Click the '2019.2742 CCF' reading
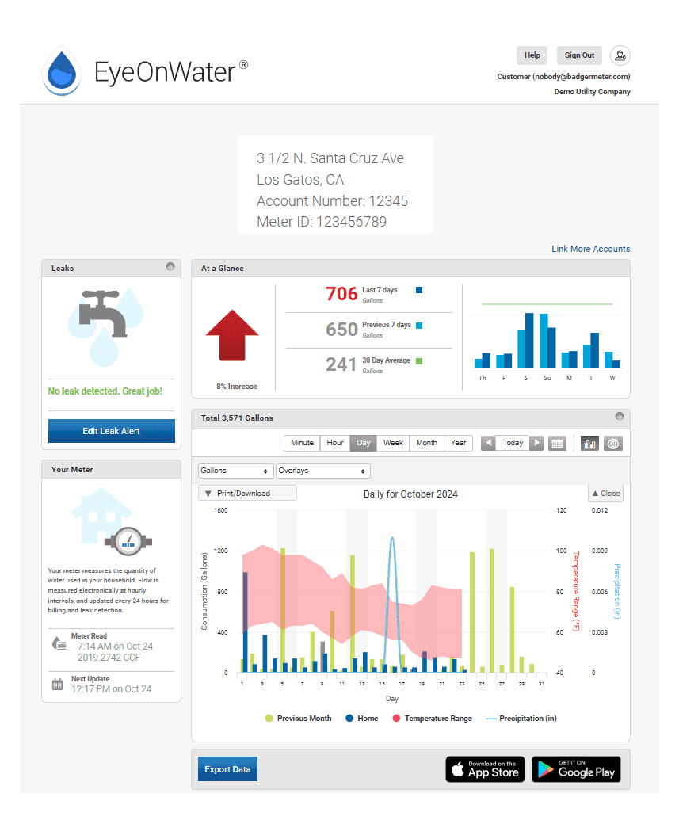Image resolution: width=679 pixels, height=839 pixels. (109, 657)
